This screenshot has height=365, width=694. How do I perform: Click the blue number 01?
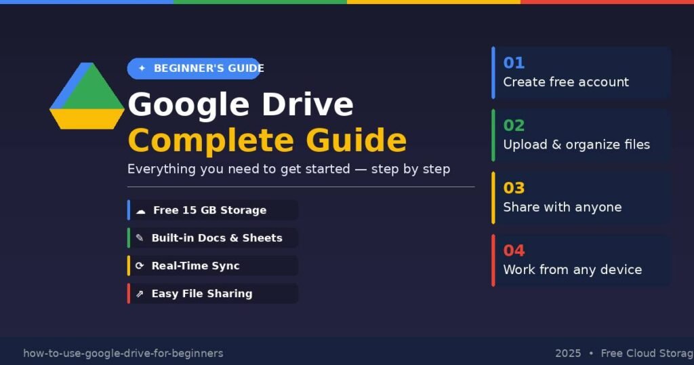[x=514, y=63]
